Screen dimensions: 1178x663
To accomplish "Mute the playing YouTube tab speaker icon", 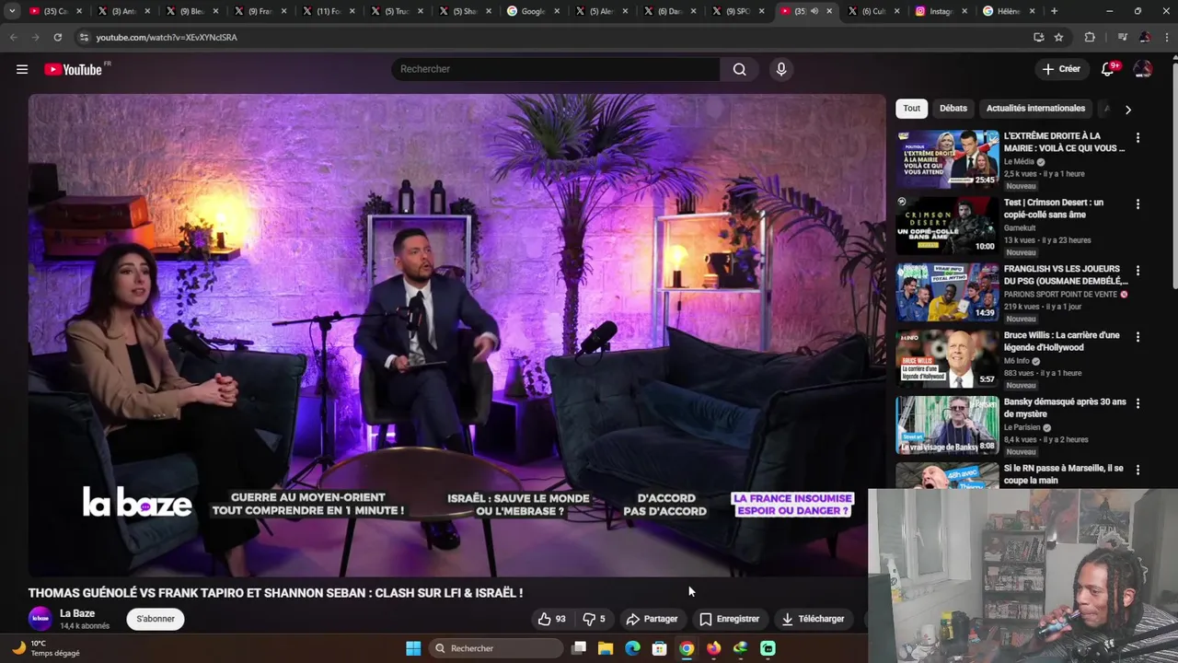I will click(814, 11).
